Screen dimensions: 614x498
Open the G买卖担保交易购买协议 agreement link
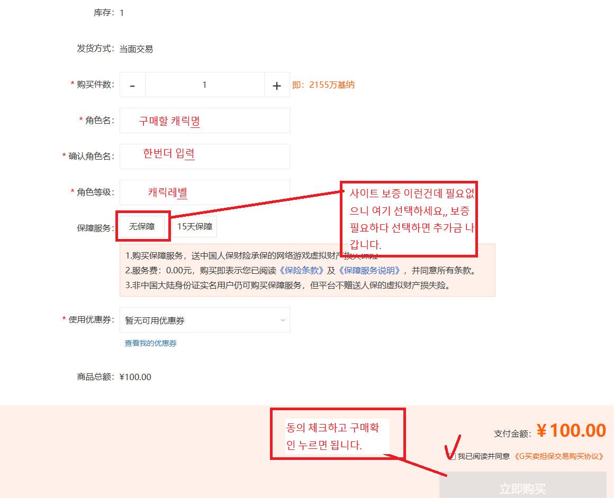(x=559, y=457)
